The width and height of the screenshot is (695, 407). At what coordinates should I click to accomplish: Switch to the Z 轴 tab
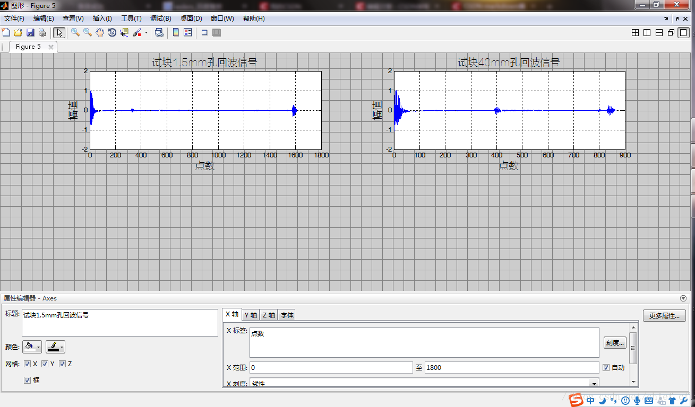pyautogui.click(x=269, y=315)
